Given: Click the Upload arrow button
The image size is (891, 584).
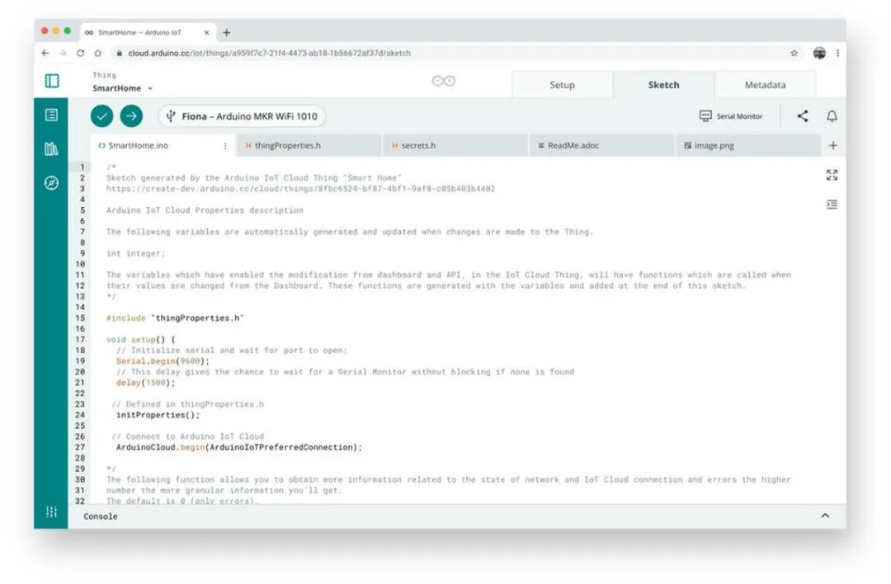Looking at the screenshot, I should click(x=131, y=115).
